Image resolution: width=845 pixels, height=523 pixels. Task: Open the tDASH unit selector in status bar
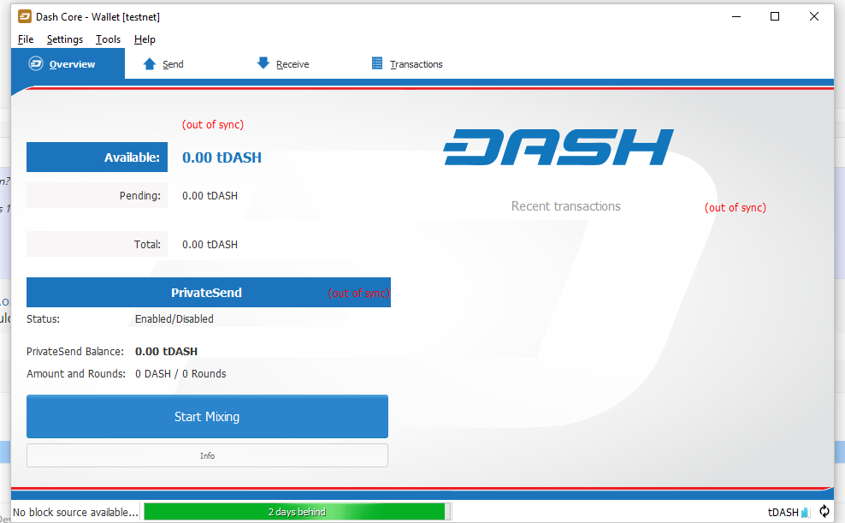tap(783, 512)
